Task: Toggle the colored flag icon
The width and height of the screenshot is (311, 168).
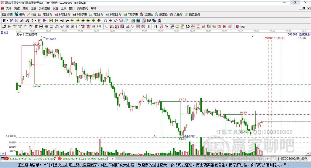Action: coord(45,21)
